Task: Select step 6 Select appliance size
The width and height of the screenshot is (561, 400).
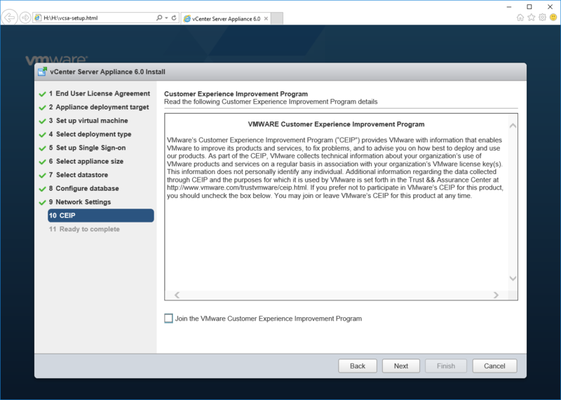Action: 86,161
